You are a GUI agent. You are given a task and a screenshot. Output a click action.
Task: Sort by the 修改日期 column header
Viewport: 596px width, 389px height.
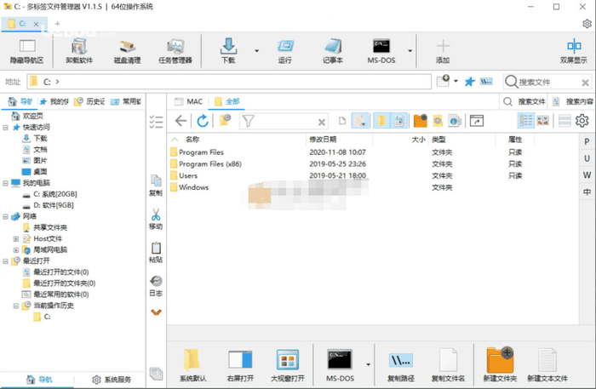323,140
